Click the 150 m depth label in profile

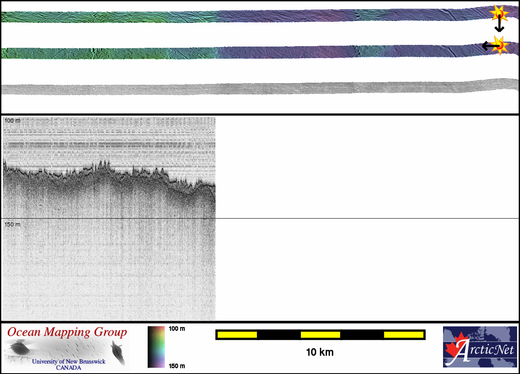12,224
